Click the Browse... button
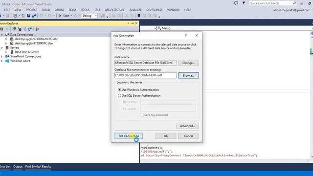The height and width of the screenshot is (176, 313). [189, 75]
